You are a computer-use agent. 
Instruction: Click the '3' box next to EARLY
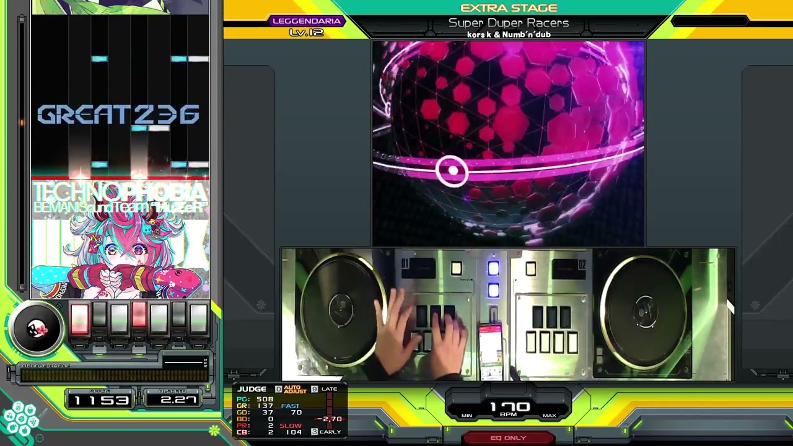tap(315, 431)
